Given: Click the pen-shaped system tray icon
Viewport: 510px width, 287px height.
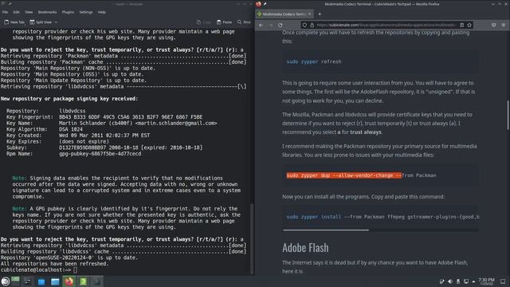Looking at the screenshot, I should pos(441,281).
